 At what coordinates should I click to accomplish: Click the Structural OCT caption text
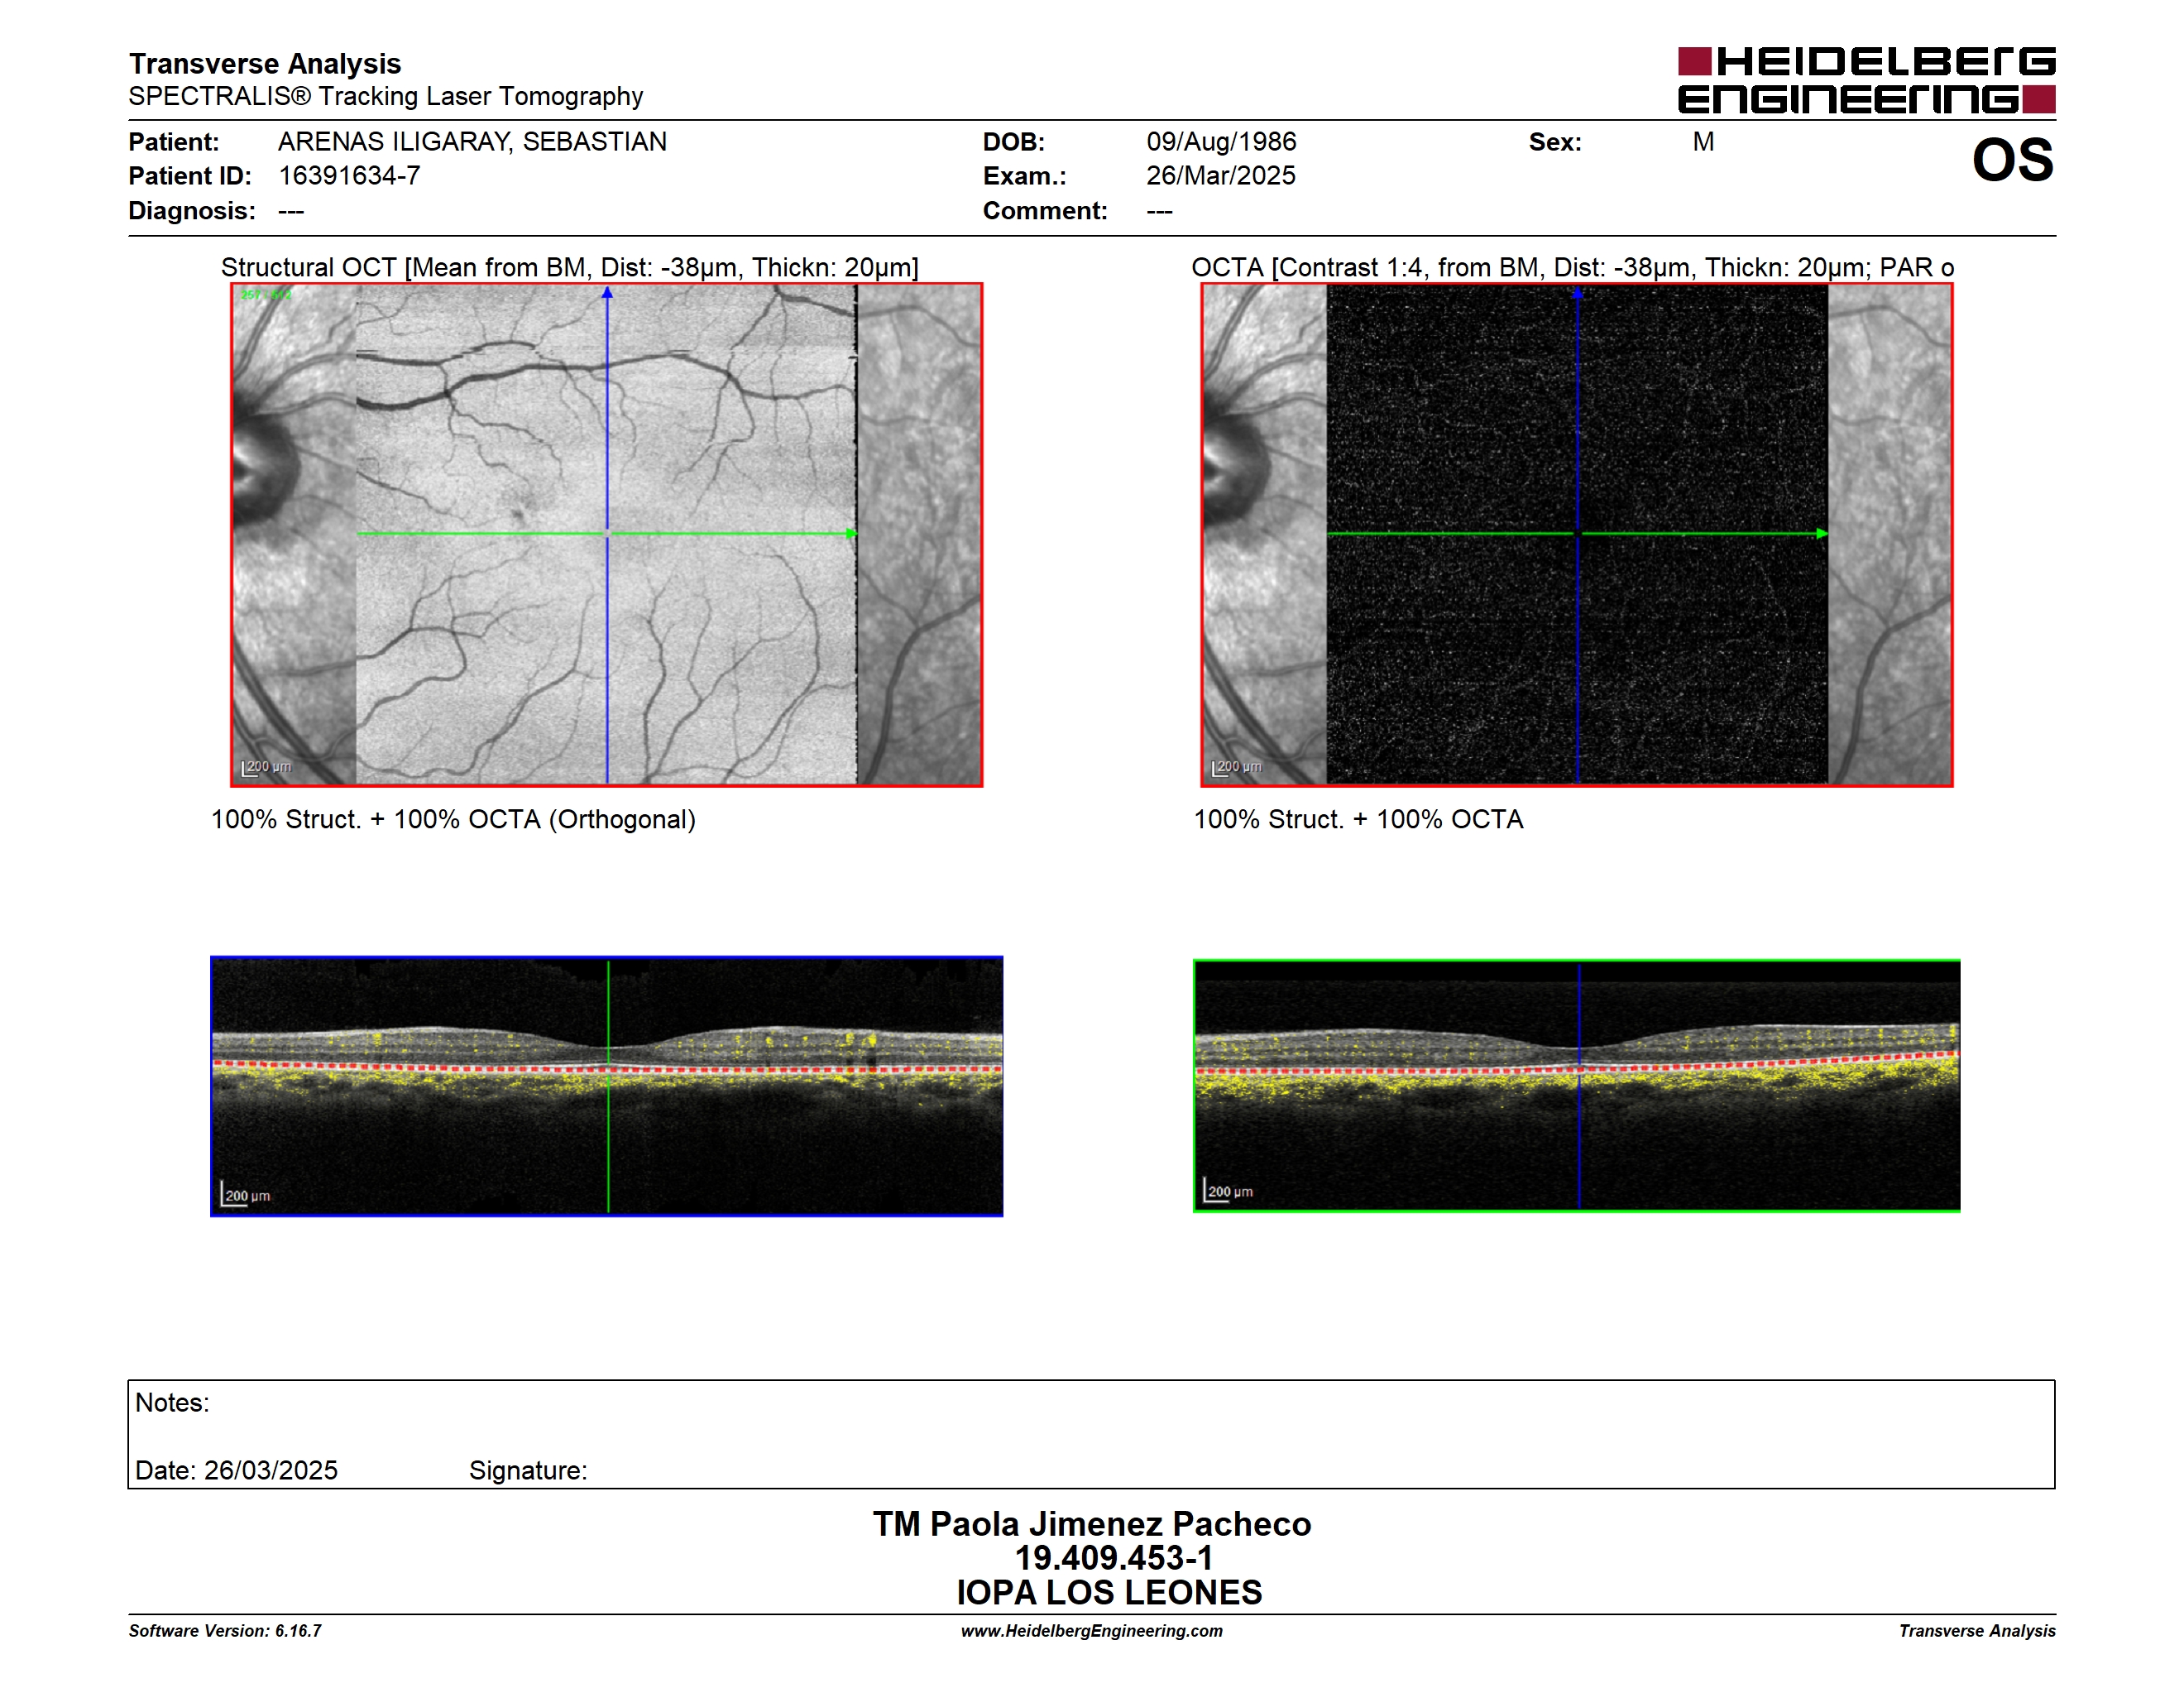click(x=569, y=267)
